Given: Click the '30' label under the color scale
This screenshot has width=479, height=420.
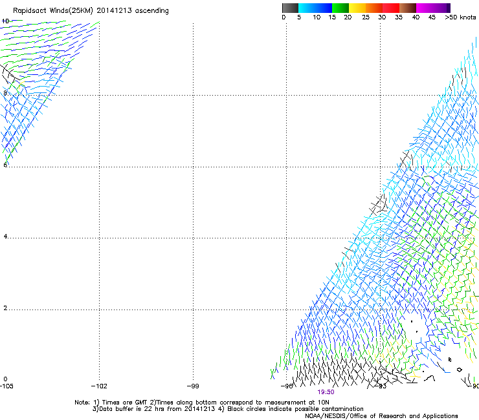Looking at the screenshot, I should click(x=382, y=17).
